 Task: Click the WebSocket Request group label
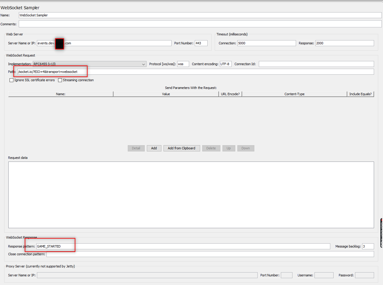(x=21, y=55)
